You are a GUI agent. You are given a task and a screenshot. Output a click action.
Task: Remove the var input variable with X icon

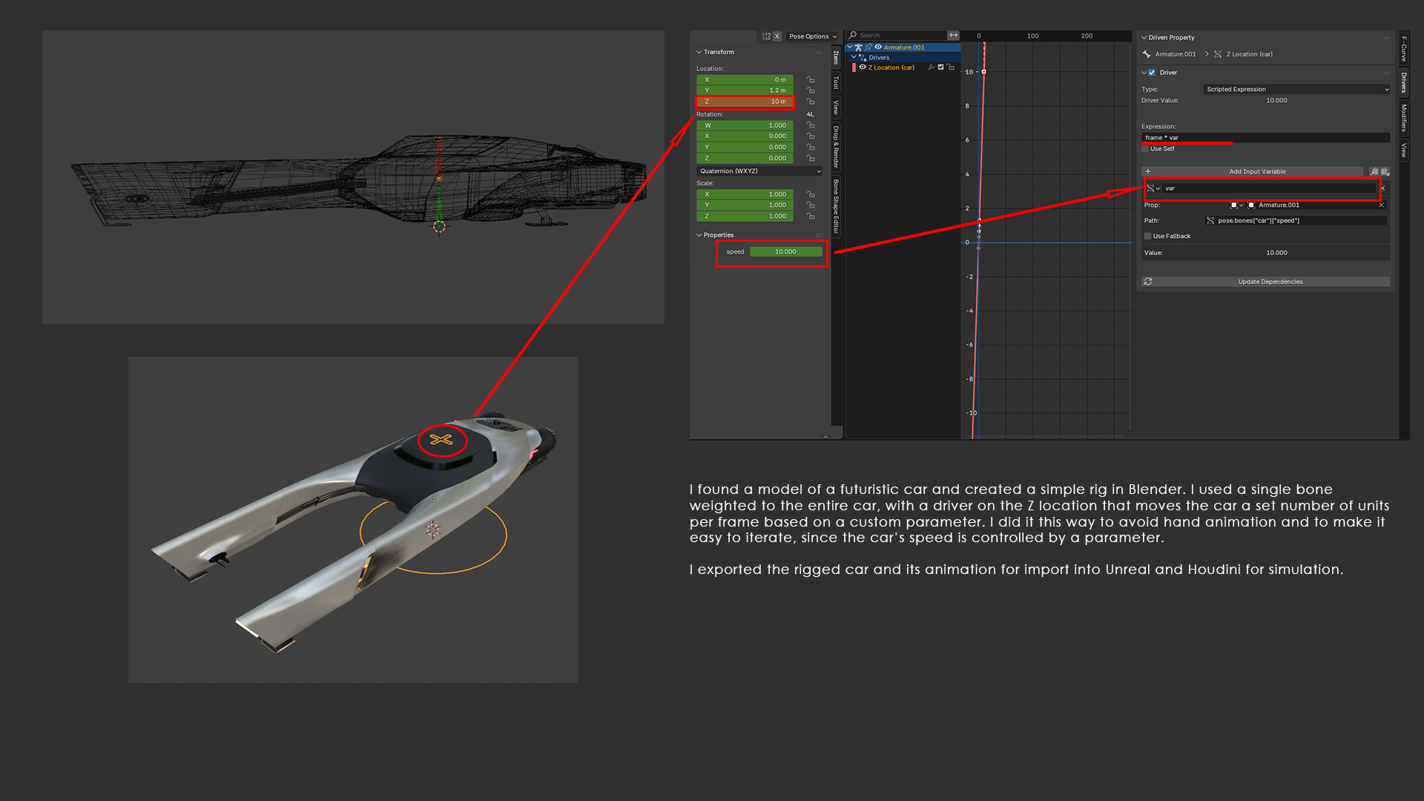(1383, 188)
